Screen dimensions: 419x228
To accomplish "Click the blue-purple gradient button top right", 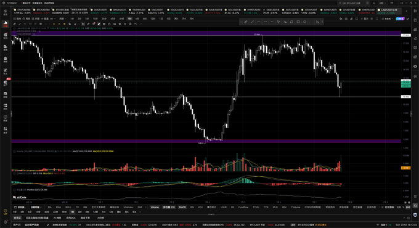I will pos(400,18).
